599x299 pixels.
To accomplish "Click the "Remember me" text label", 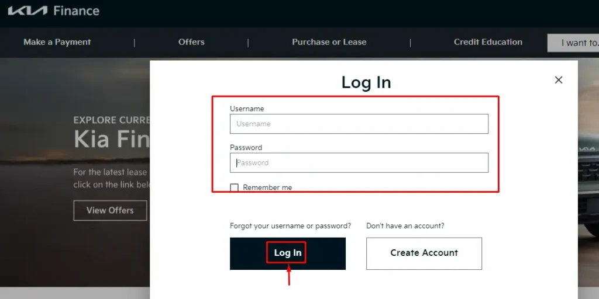I will pos(267,187).
